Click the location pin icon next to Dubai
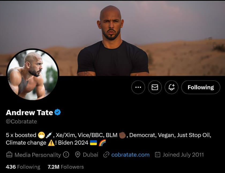Screen dimensions: 225x173 (78, 155)
